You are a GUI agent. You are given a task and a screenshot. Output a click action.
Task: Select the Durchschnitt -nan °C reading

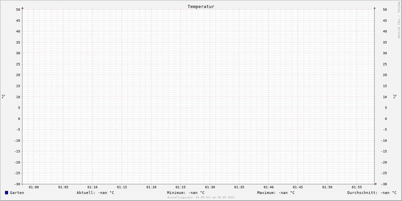pos(372,193)
